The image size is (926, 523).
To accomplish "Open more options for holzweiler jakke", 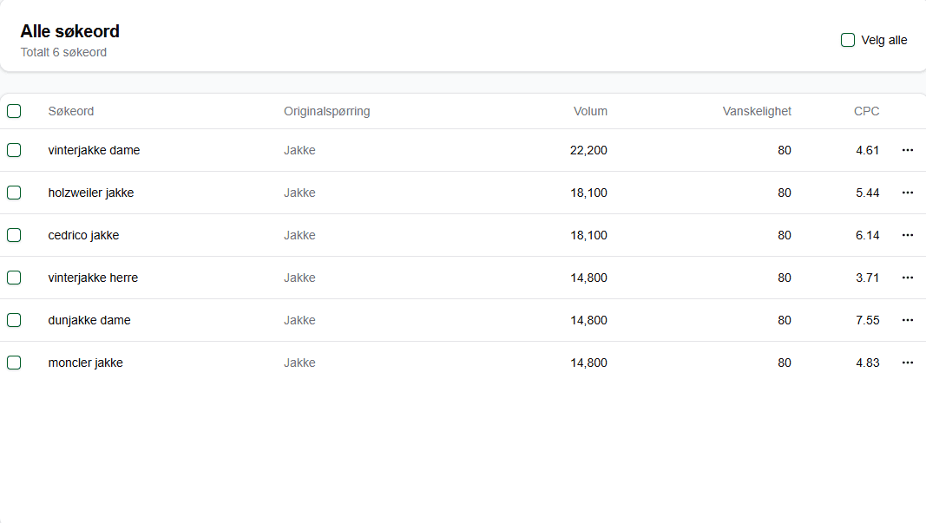I will pos(907,193).
